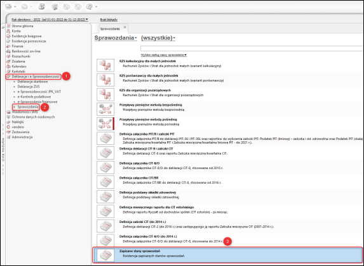This screenshot has width=364, height=266.
Task: Click the Definicja deklaracji CIT-8 icon
Action: tap(105, 153)
